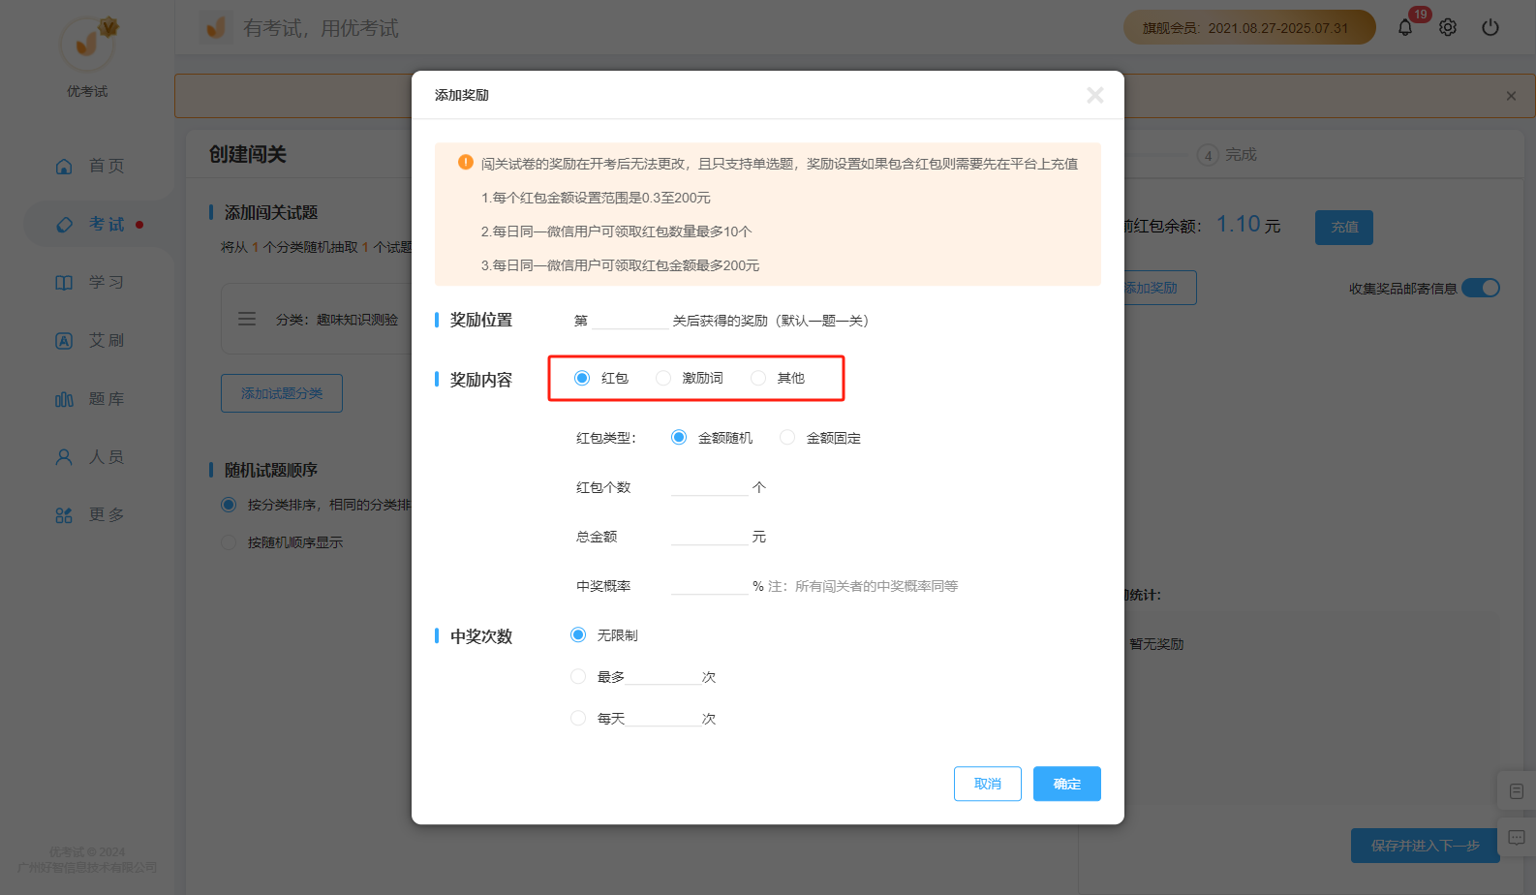Click the header logo beside 有考试，用优考试

point(217,27)
